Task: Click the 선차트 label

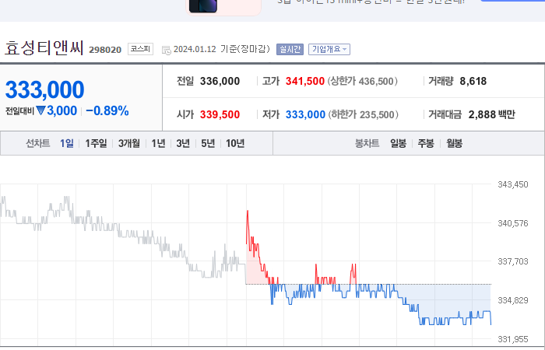Action: (x=38, y=143)
